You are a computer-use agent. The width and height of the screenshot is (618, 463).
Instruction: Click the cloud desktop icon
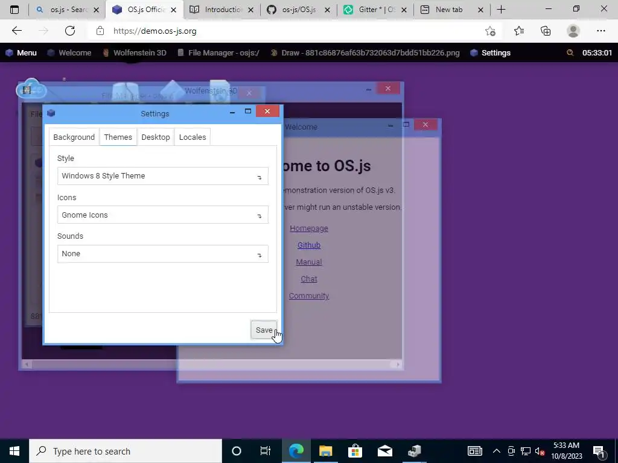click(31, 89)
